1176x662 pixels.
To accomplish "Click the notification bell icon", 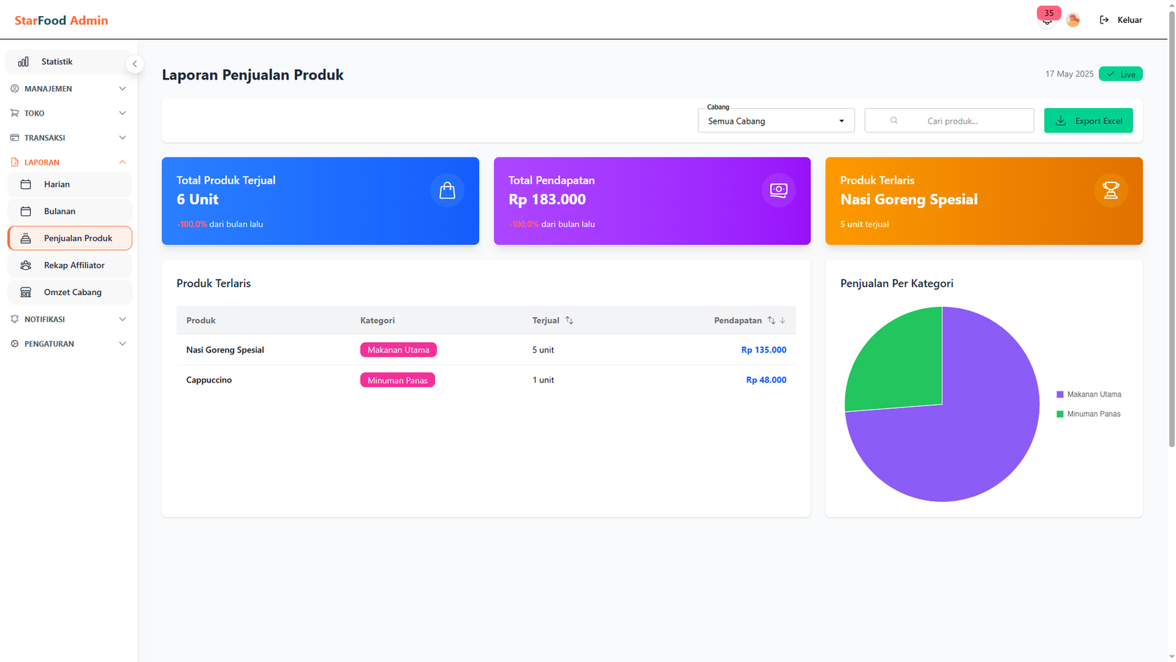I will (1047, 21).
